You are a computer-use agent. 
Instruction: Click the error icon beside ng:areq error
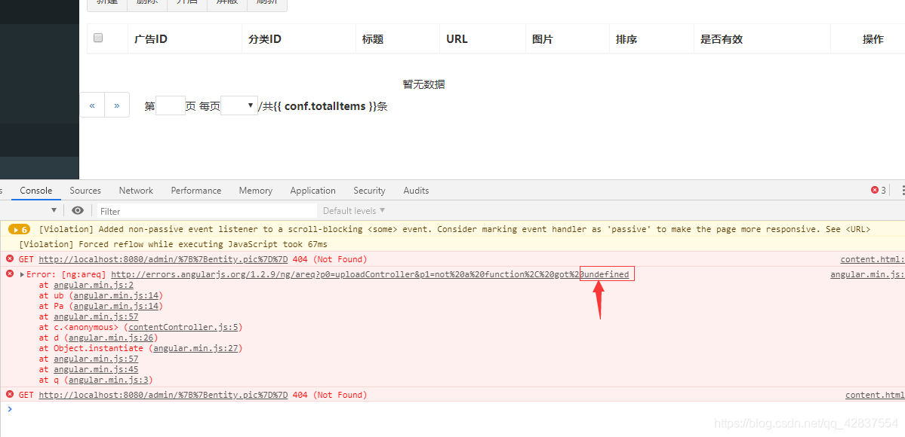click(x=9, y=274)
